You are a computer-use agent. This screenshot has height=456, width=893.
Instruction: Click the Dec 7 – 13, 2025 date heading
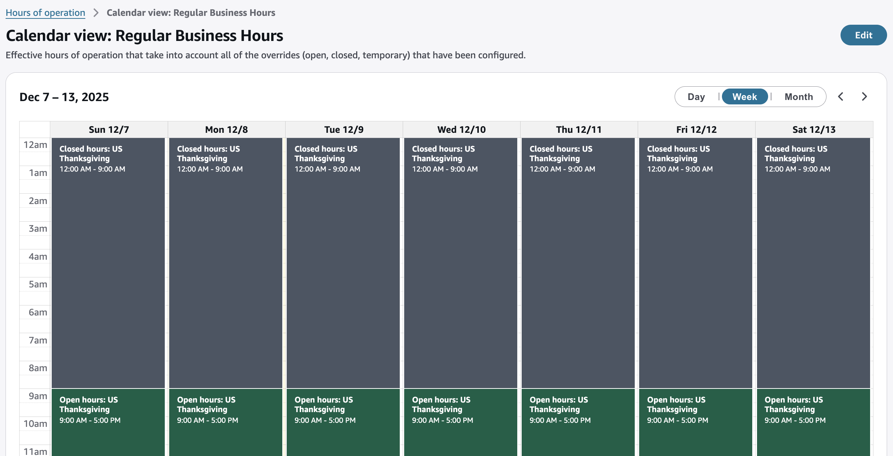tap(64, 97)
